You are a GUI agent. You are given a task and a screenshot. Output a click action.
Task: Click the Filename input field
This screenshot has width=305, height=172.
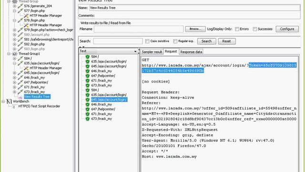point(139,29)
